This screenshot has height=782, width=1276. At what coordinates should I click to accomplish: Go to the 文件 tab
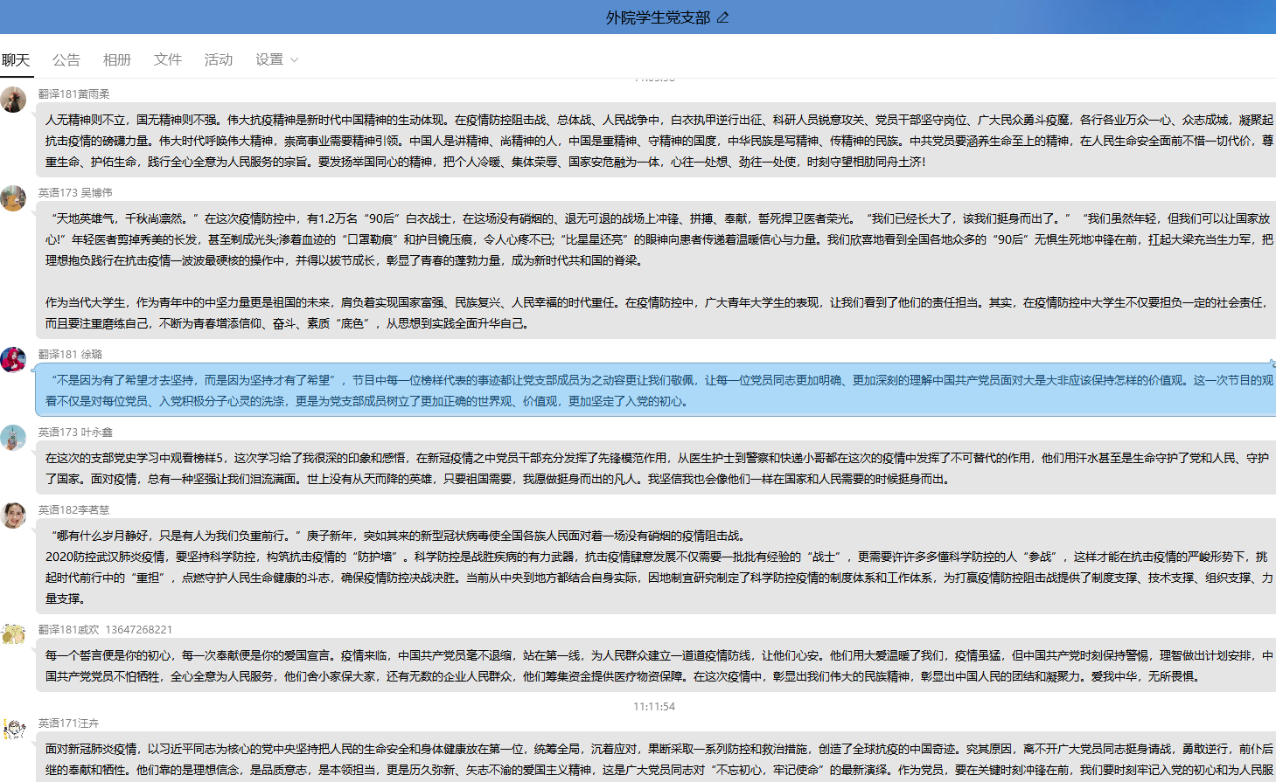pos(167,59)
